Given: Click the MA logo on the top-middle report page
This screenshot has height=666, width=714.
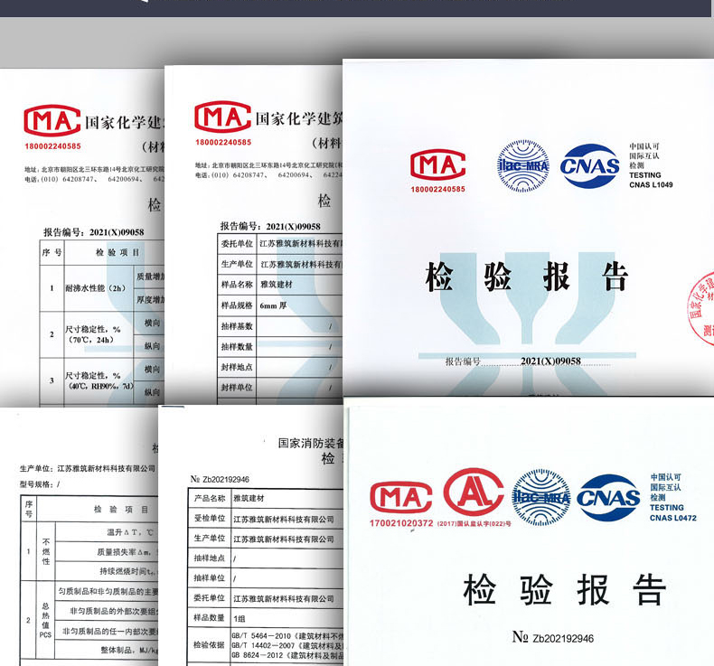Looking at the screenshot, I should click(222, 117).
